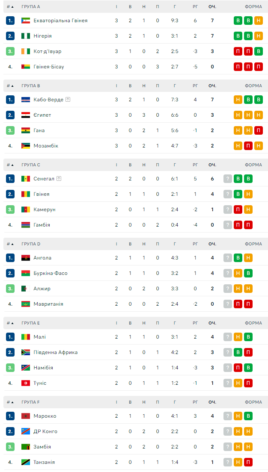Screen dimensions: 268x472
Task: Click the ФОРМА column header in Група D
Action: [253, 244]
